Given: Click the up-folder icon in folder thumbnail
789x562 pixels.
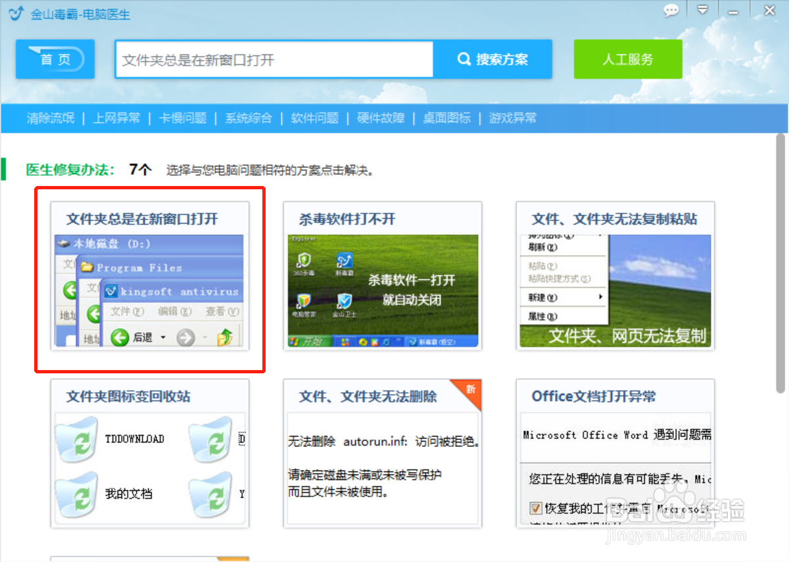Looking at the screenshot, I should click(x=225, y=337).
